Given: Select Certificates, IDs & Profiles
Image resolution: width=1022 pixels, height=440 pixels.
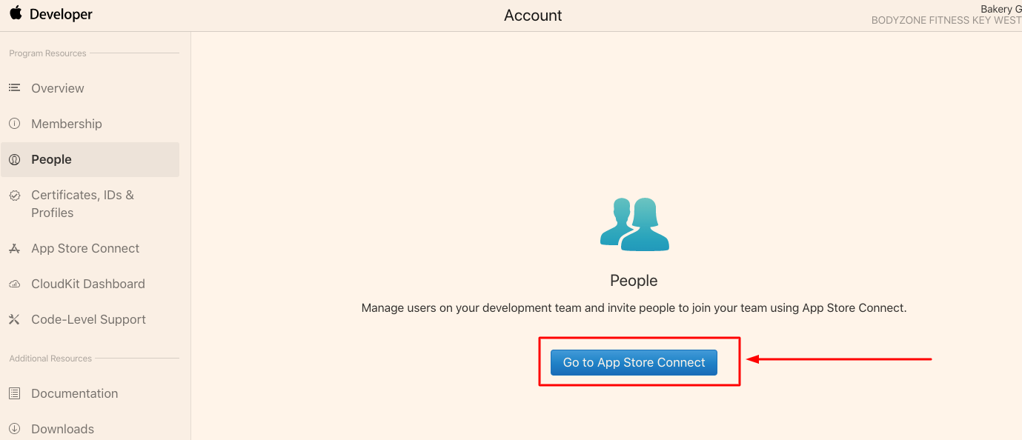Looking at the screenshot, I should pos(82,204).
